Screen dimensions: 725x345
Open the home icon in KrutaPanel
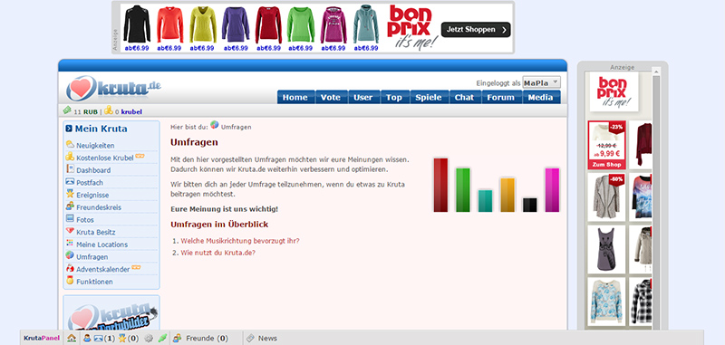coord(72,338)
